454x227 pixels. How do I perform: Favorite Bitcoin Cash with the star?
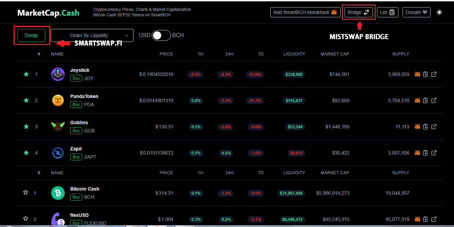26,192
